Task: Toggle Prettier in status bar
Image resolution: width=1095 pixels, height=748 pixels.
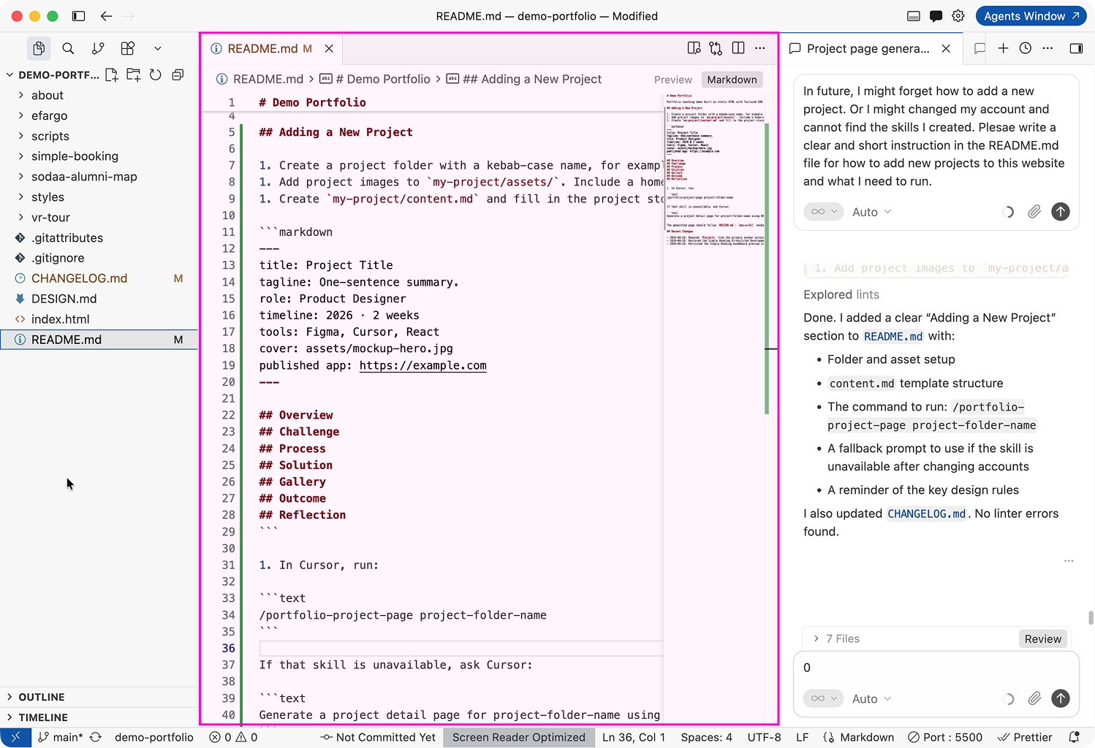Action: pyautogui.click(x=1025, y=738)
